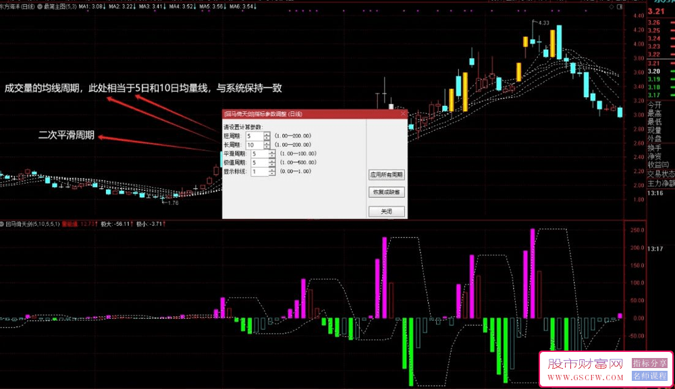This screenshot has height=389, width=675.
Task: Click the 极小: -3.71 readout
Action: [x=151, y=224]
